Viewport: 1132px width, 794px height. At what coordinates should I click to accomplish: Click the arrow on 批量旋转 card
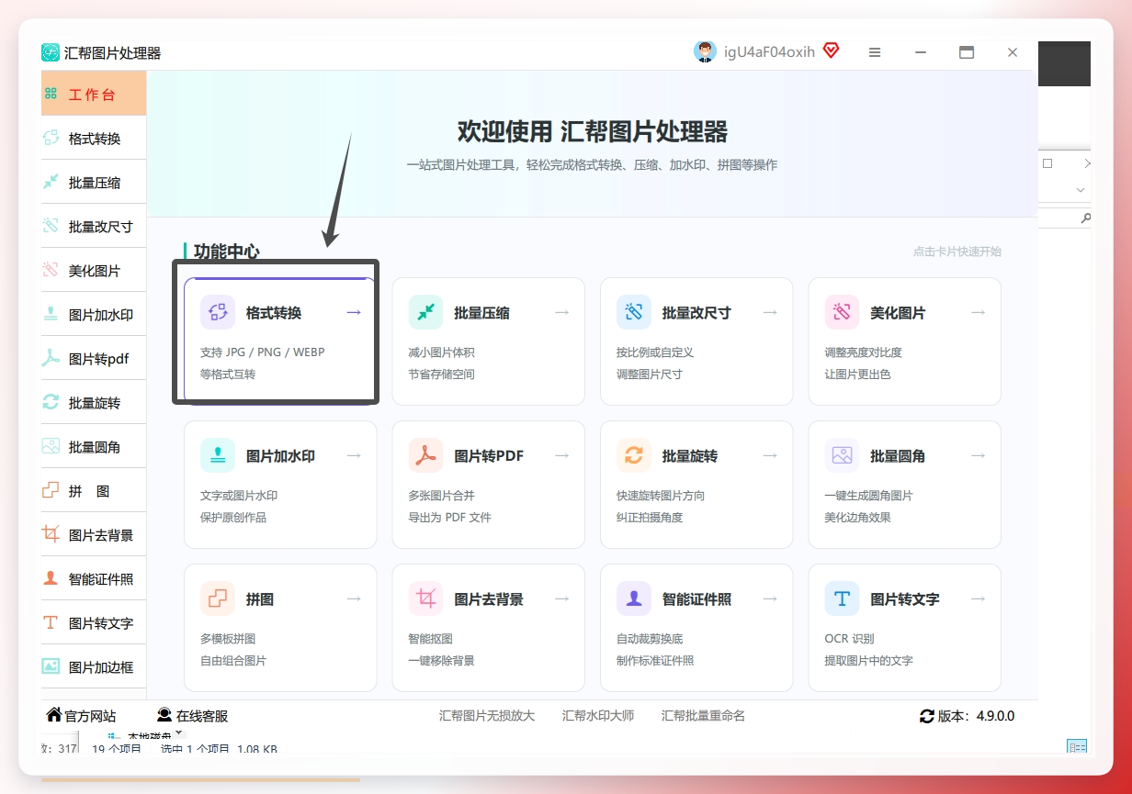click(x=770, y=456)
